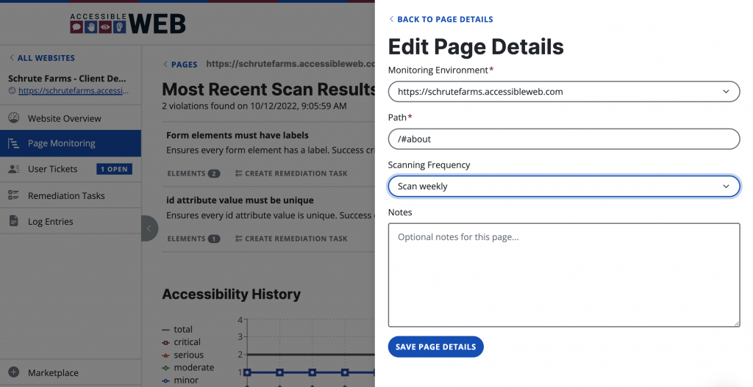753x387 pixels.
Task: Open Scanning Frequency dropdown
Action: [x=564, y=186]
